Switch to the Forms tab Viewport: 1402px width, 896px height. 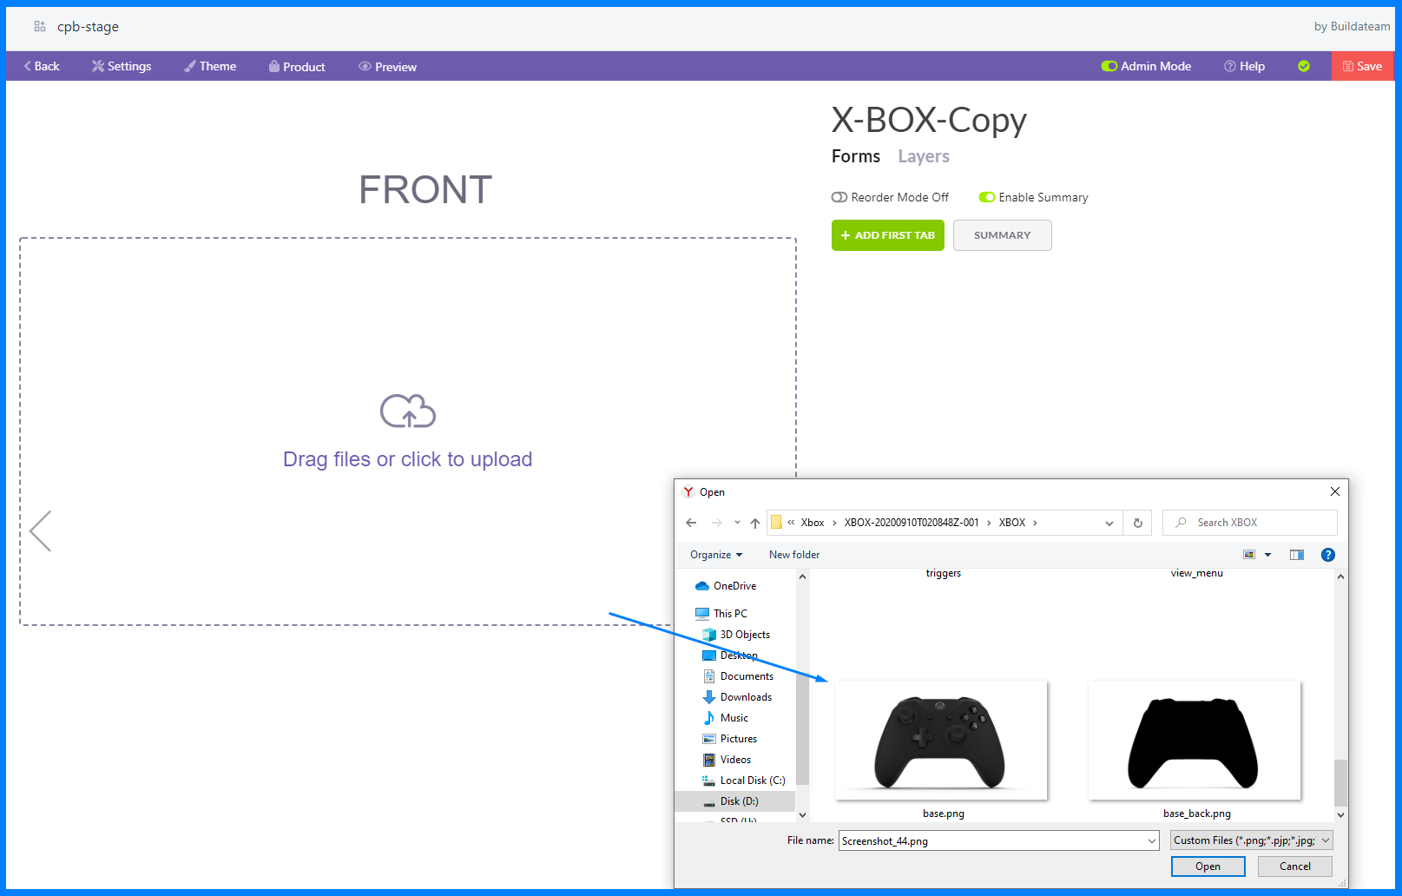(x=856, y=156)
